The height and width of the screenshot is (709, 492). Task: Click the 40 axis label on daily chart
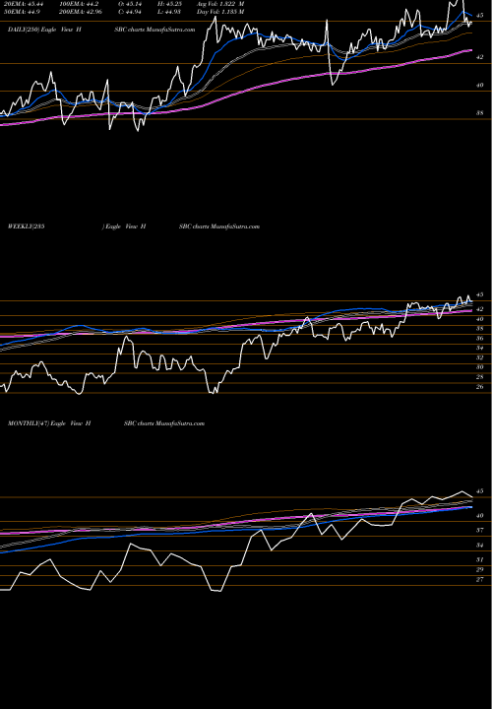(x=480, y=86)
